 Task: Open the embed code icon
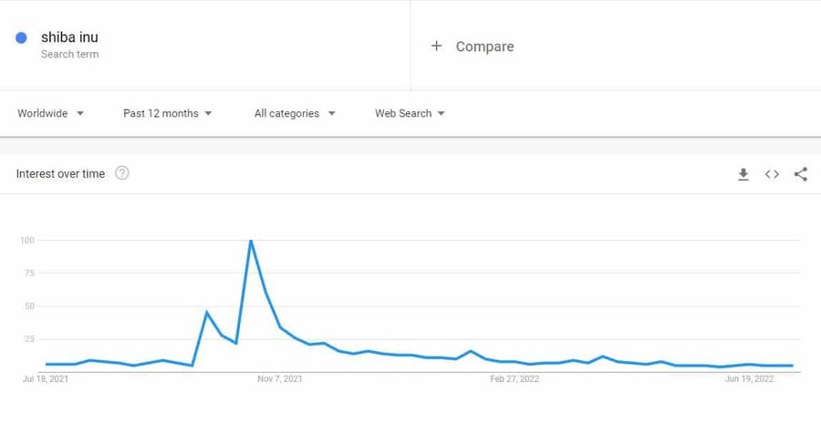772,174
